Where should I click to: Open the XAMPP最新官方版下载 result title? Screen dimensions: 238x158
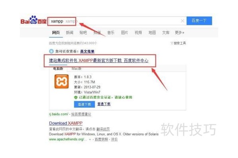pos(99,60)
